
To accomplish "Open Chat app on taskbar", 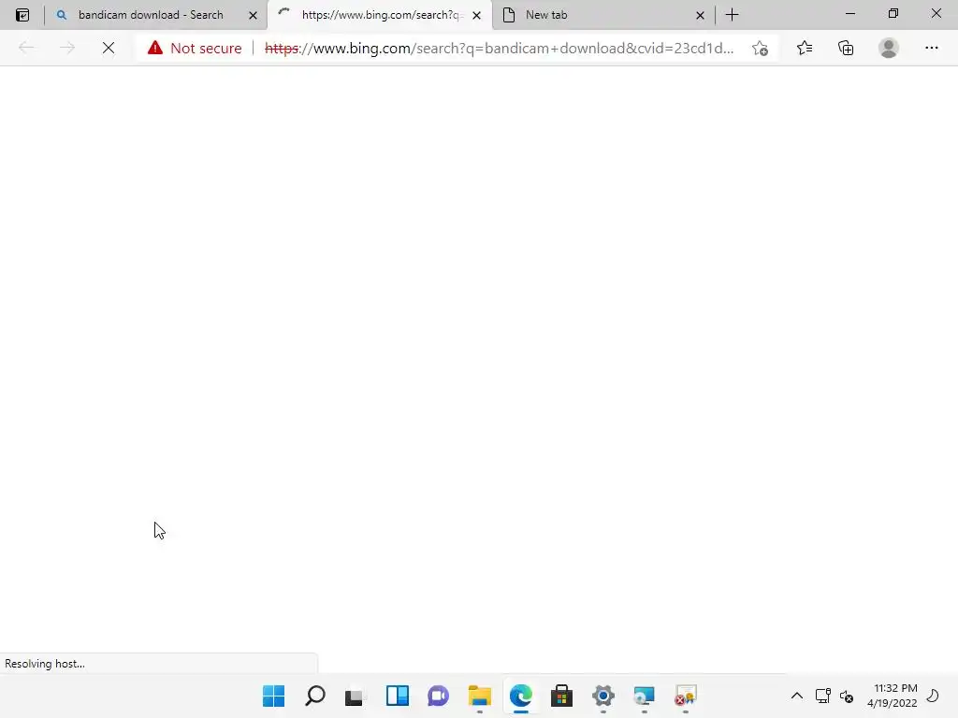I will pyautogui.click(x=438, y=696).
